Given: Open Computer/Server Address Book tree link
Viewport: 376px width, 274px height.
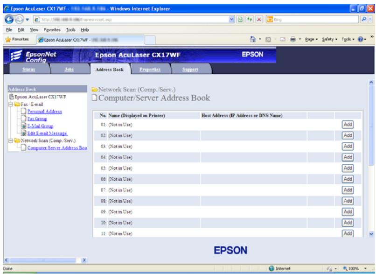Looking at the screenshot, I should (x=57, y=148).
